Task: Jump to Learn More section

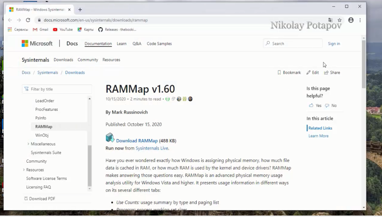Action: coord(318,136)
